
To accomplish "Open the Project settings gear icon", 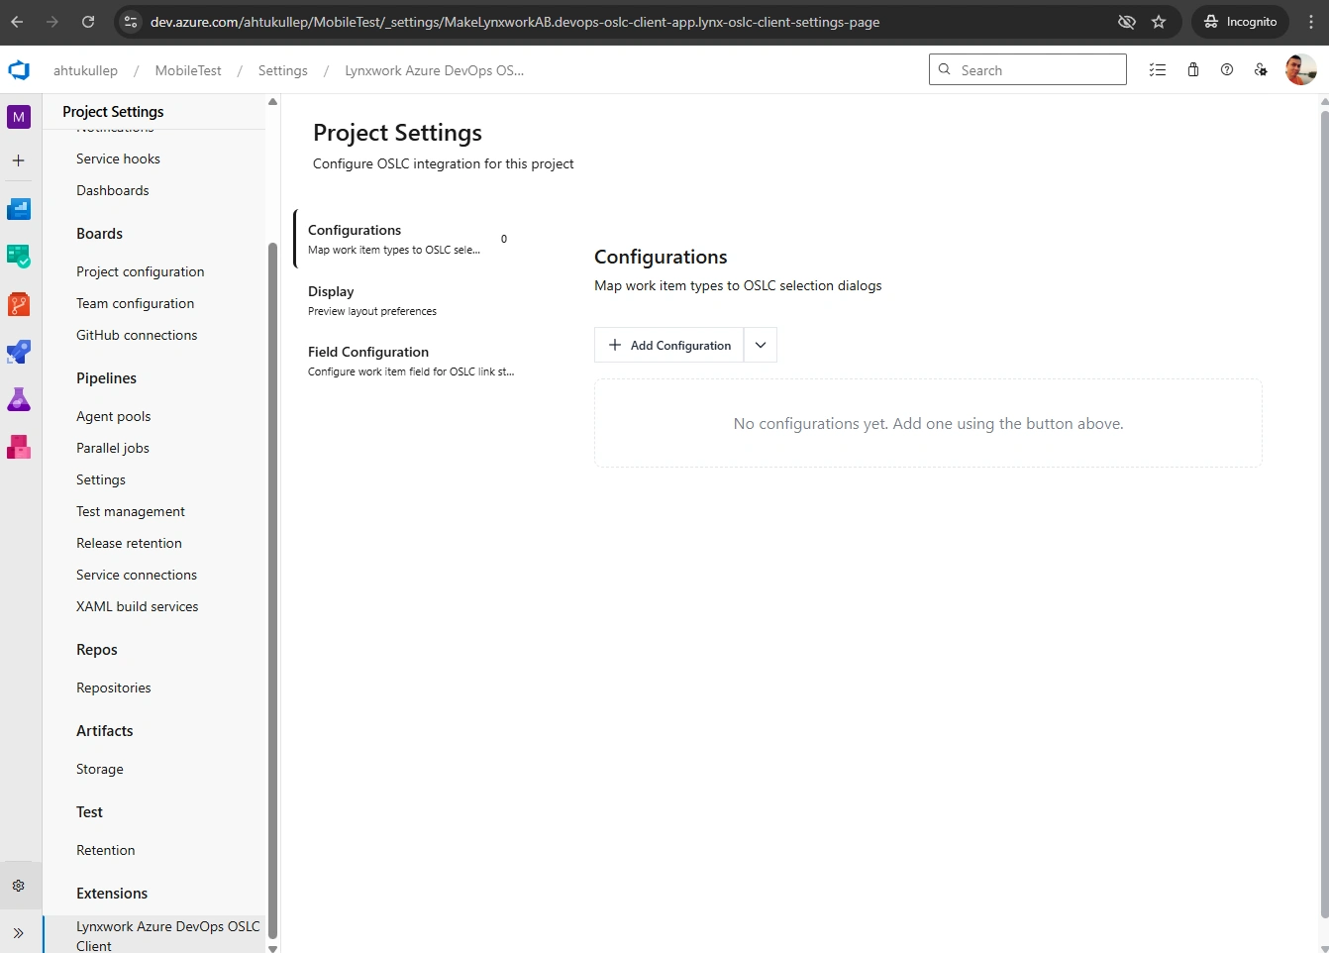I will 19,886.
